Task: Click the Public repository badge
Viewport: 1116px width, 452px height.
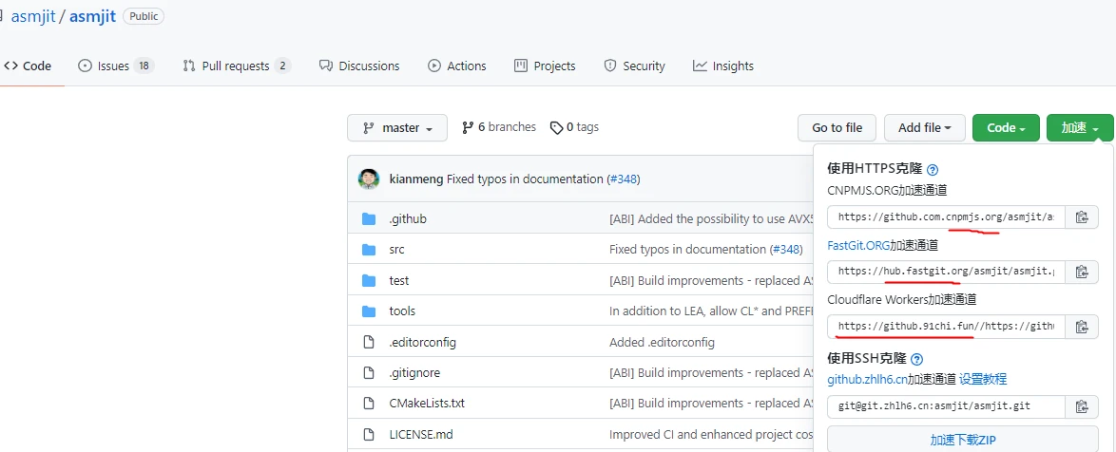Action: point(143,16)
